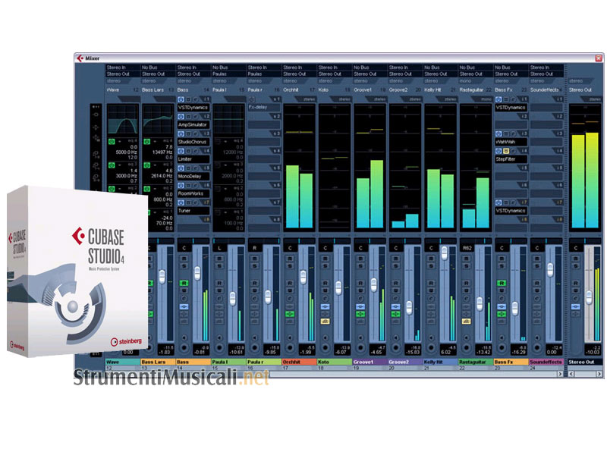The height and width of the screenshot is (455, 607).
Task: Toggle power on Fx-delay send of Paula r
Action: coord(251,99)
